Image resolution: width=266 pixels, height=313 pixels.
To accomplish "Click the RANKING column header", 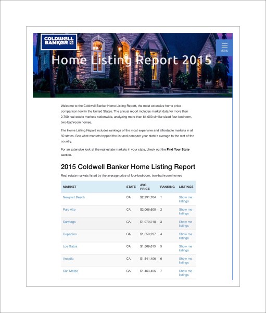I will 168,187.
